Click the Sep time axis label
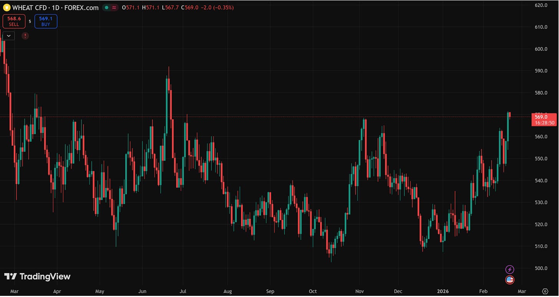Screen dimensions: 559x297 tap(270, 291)
